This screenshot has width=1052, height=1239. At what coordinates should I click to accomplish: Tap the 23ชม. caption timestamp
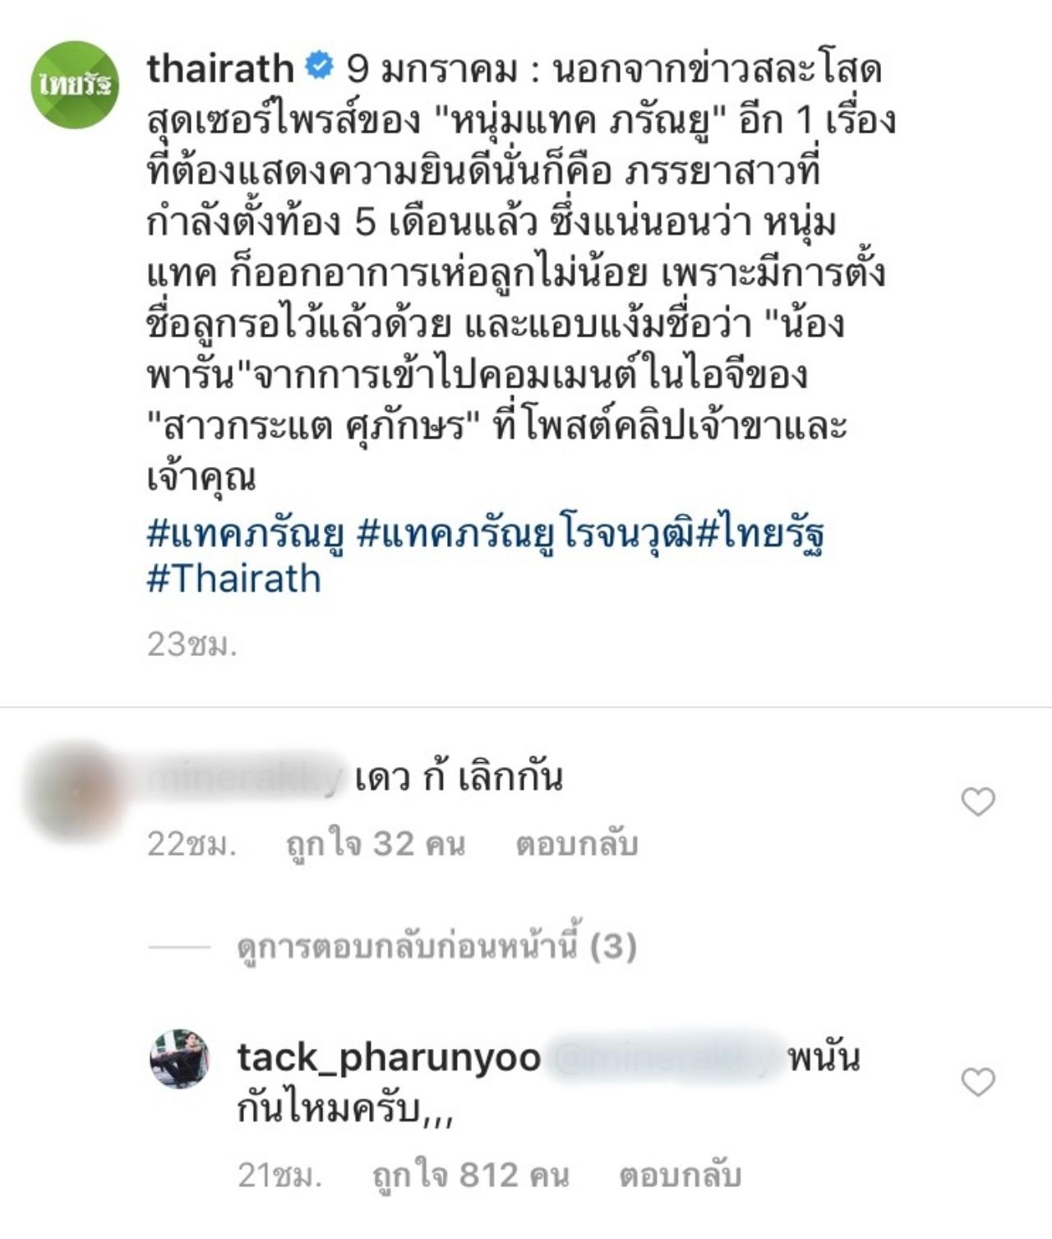192,645
